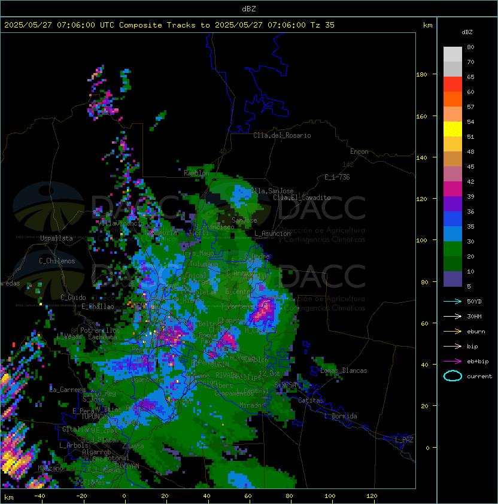Click the current legend label
The width and height of the screenshot is (498, 504).
coord(479,377)
